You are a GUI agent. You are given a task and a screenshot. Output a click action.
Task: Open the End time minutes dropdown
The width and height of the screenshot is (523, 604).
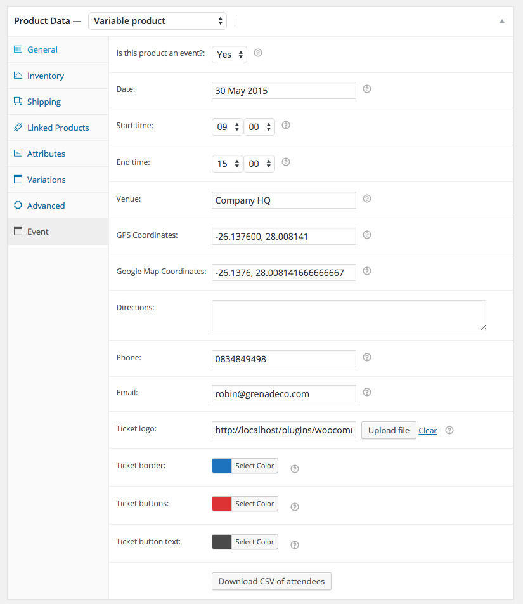tap(259, 164)
